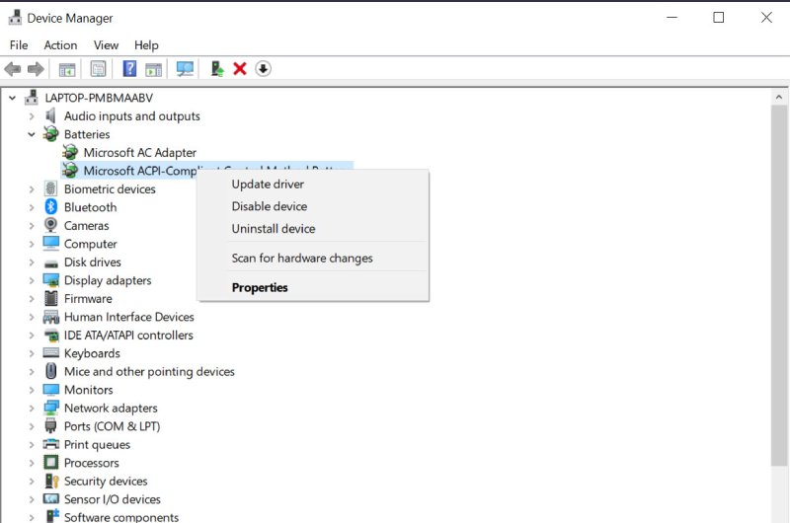Click the Microsoft AC Adapter icon

(x=70, y=152)
